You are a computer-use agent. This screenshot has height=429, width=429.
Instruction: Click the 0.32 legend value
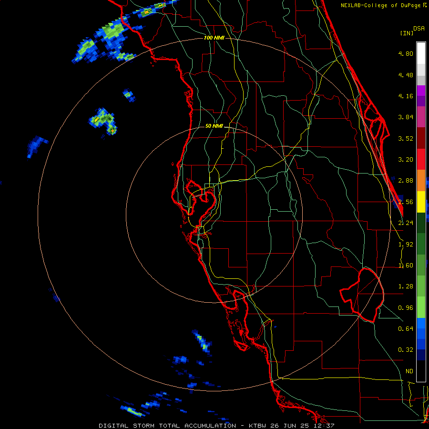(406, 350)
